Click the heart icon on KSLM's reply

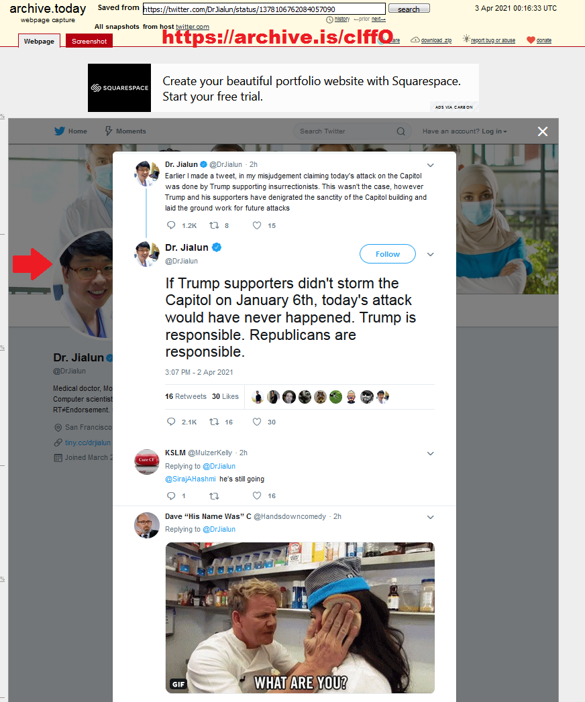click(x=257, y=495)
